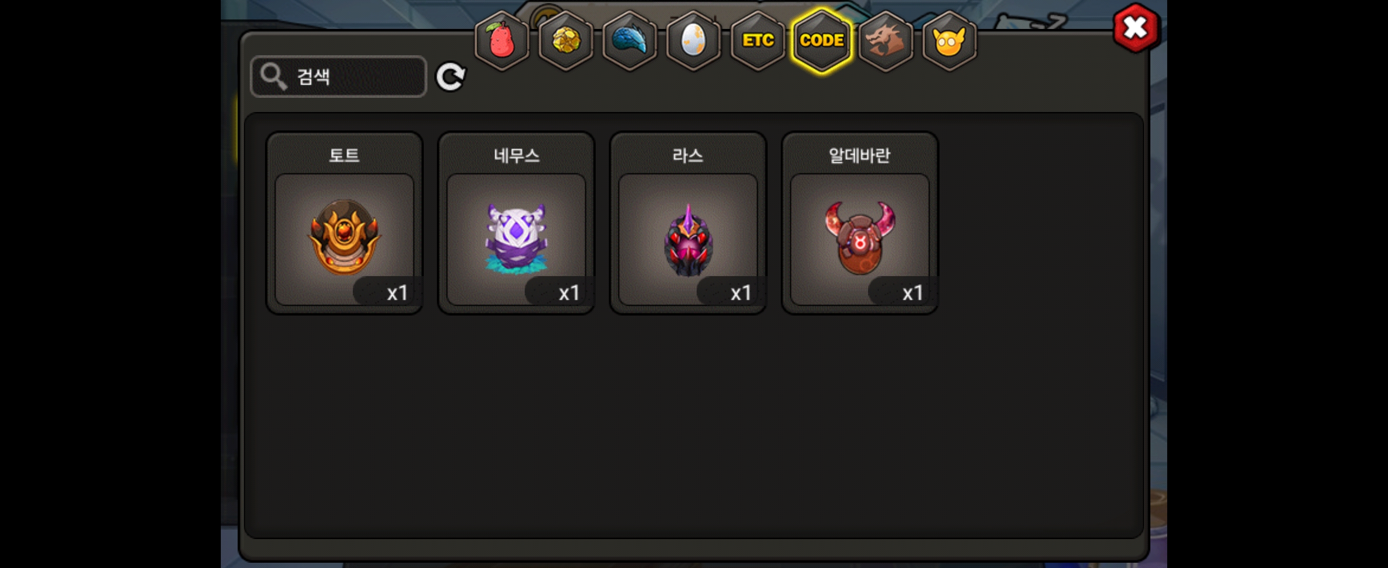Select the gold nugget category icon

click(x=566, y=40)
